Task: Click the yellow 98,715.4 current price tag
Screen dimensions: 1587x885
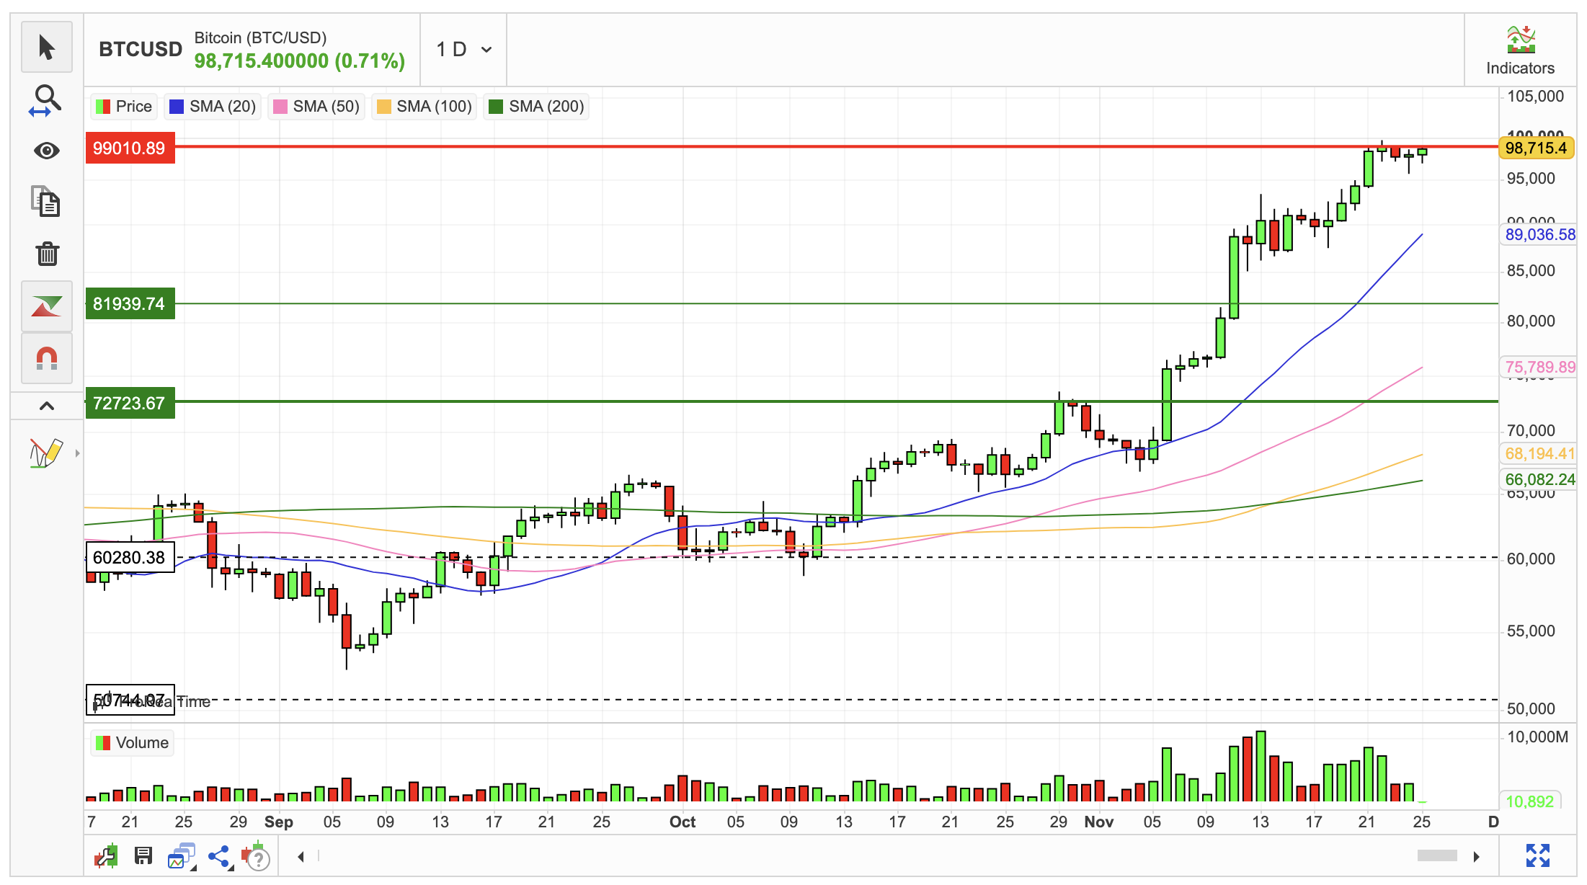Action: click(1536, 148)
